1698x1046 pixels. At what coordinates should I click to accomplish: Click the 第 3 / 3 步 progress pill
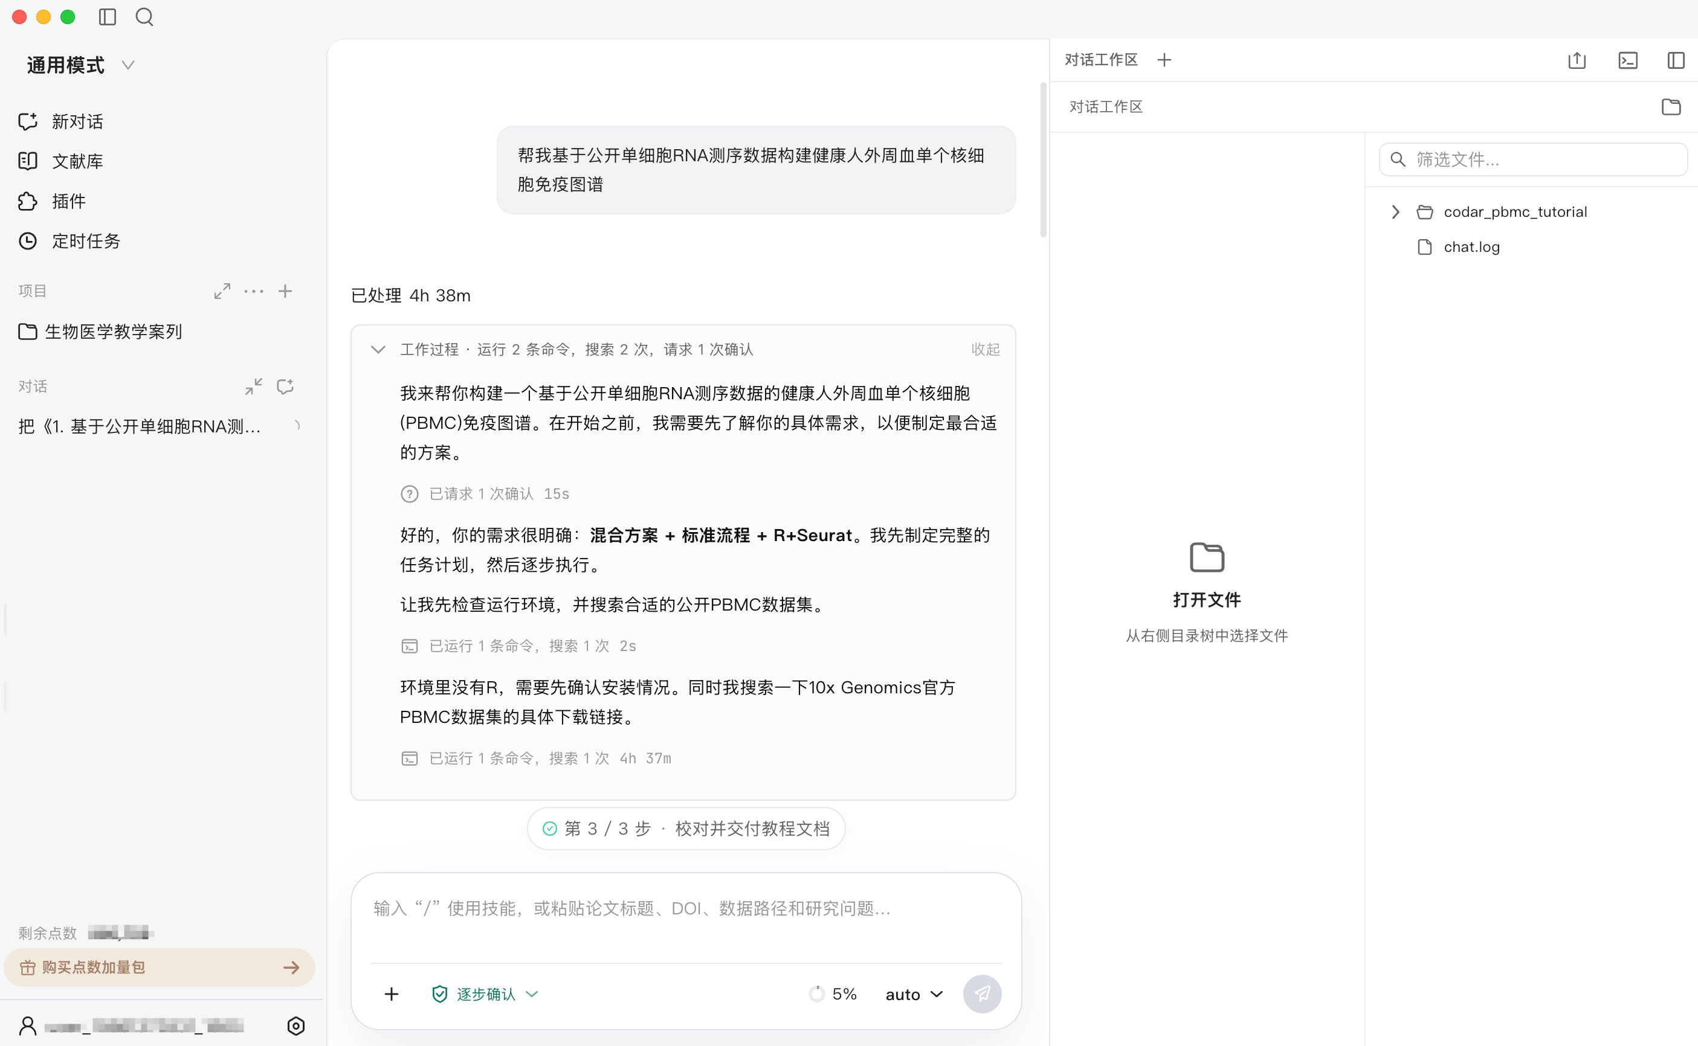[x=686, y=829]
